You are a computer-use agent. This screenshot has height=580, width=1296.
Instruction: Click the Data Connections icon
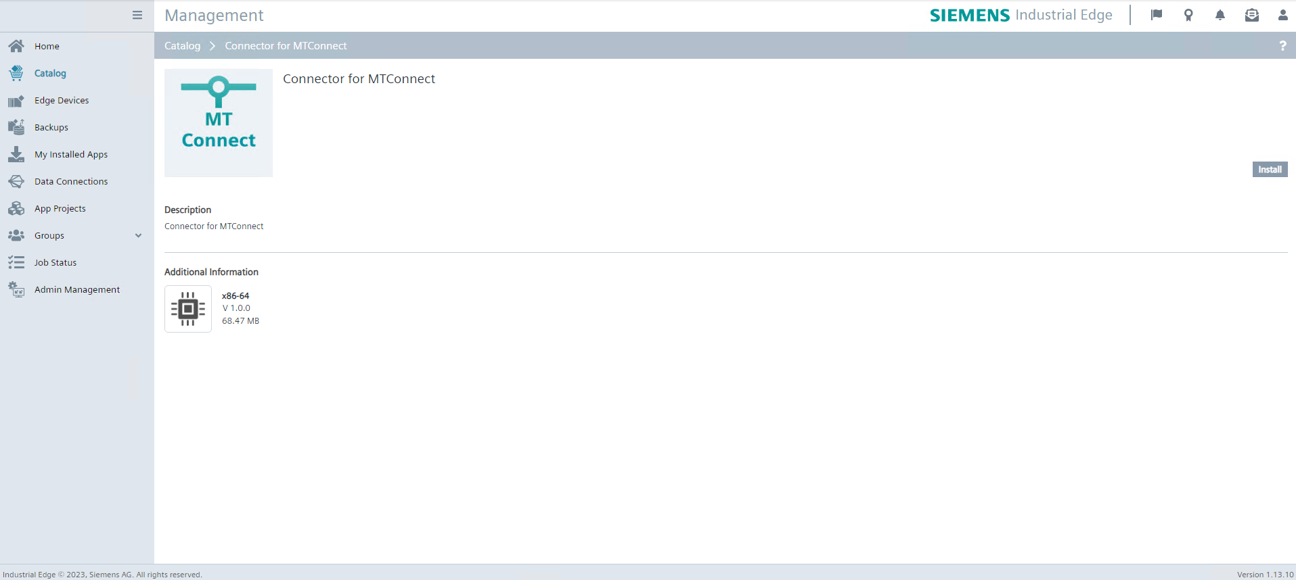click(x=16, y=181)
